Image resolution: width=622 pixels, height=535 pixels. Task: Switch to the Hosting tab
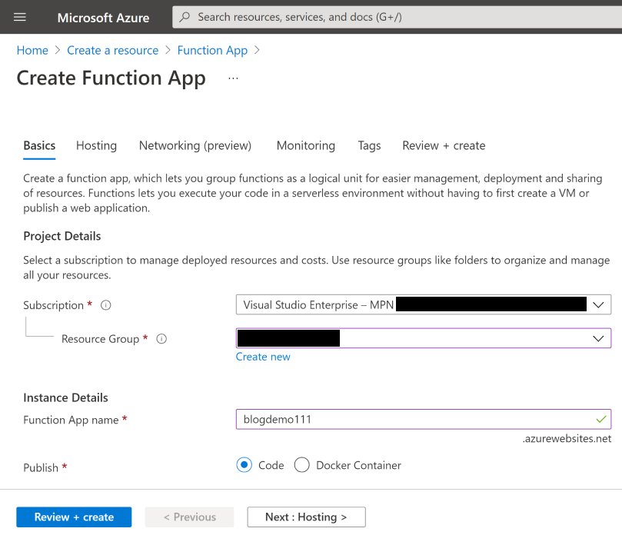coord(96,145)
